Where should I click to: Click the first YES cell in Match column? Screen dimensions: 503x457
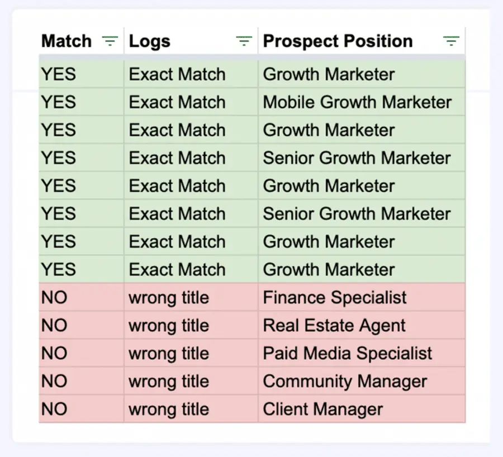tap(82, 74)
